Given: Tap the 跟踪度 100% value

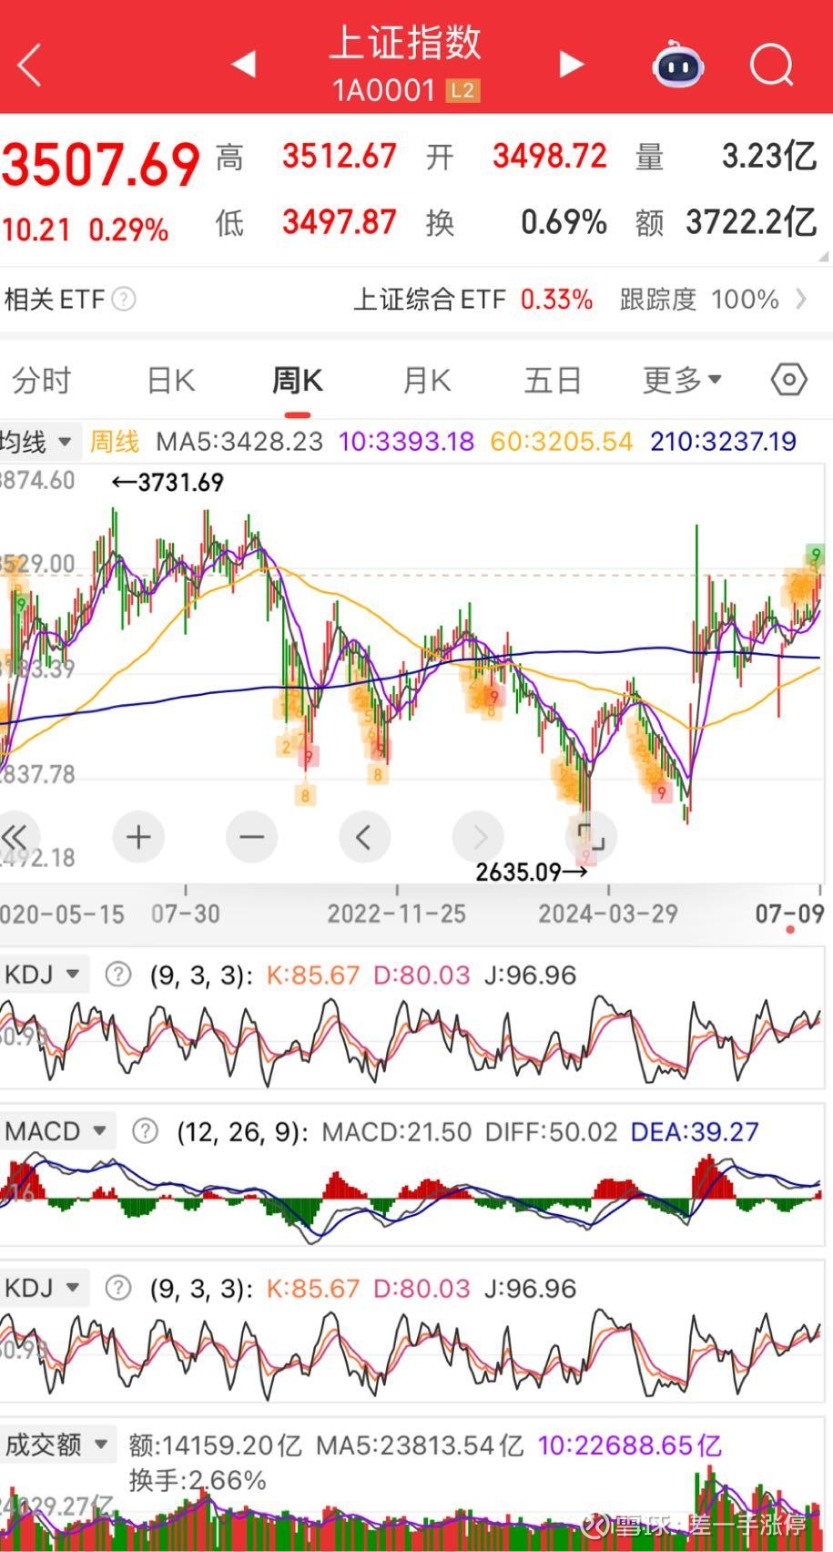Looking at the screenshot, I should click(x=699, y=300).
